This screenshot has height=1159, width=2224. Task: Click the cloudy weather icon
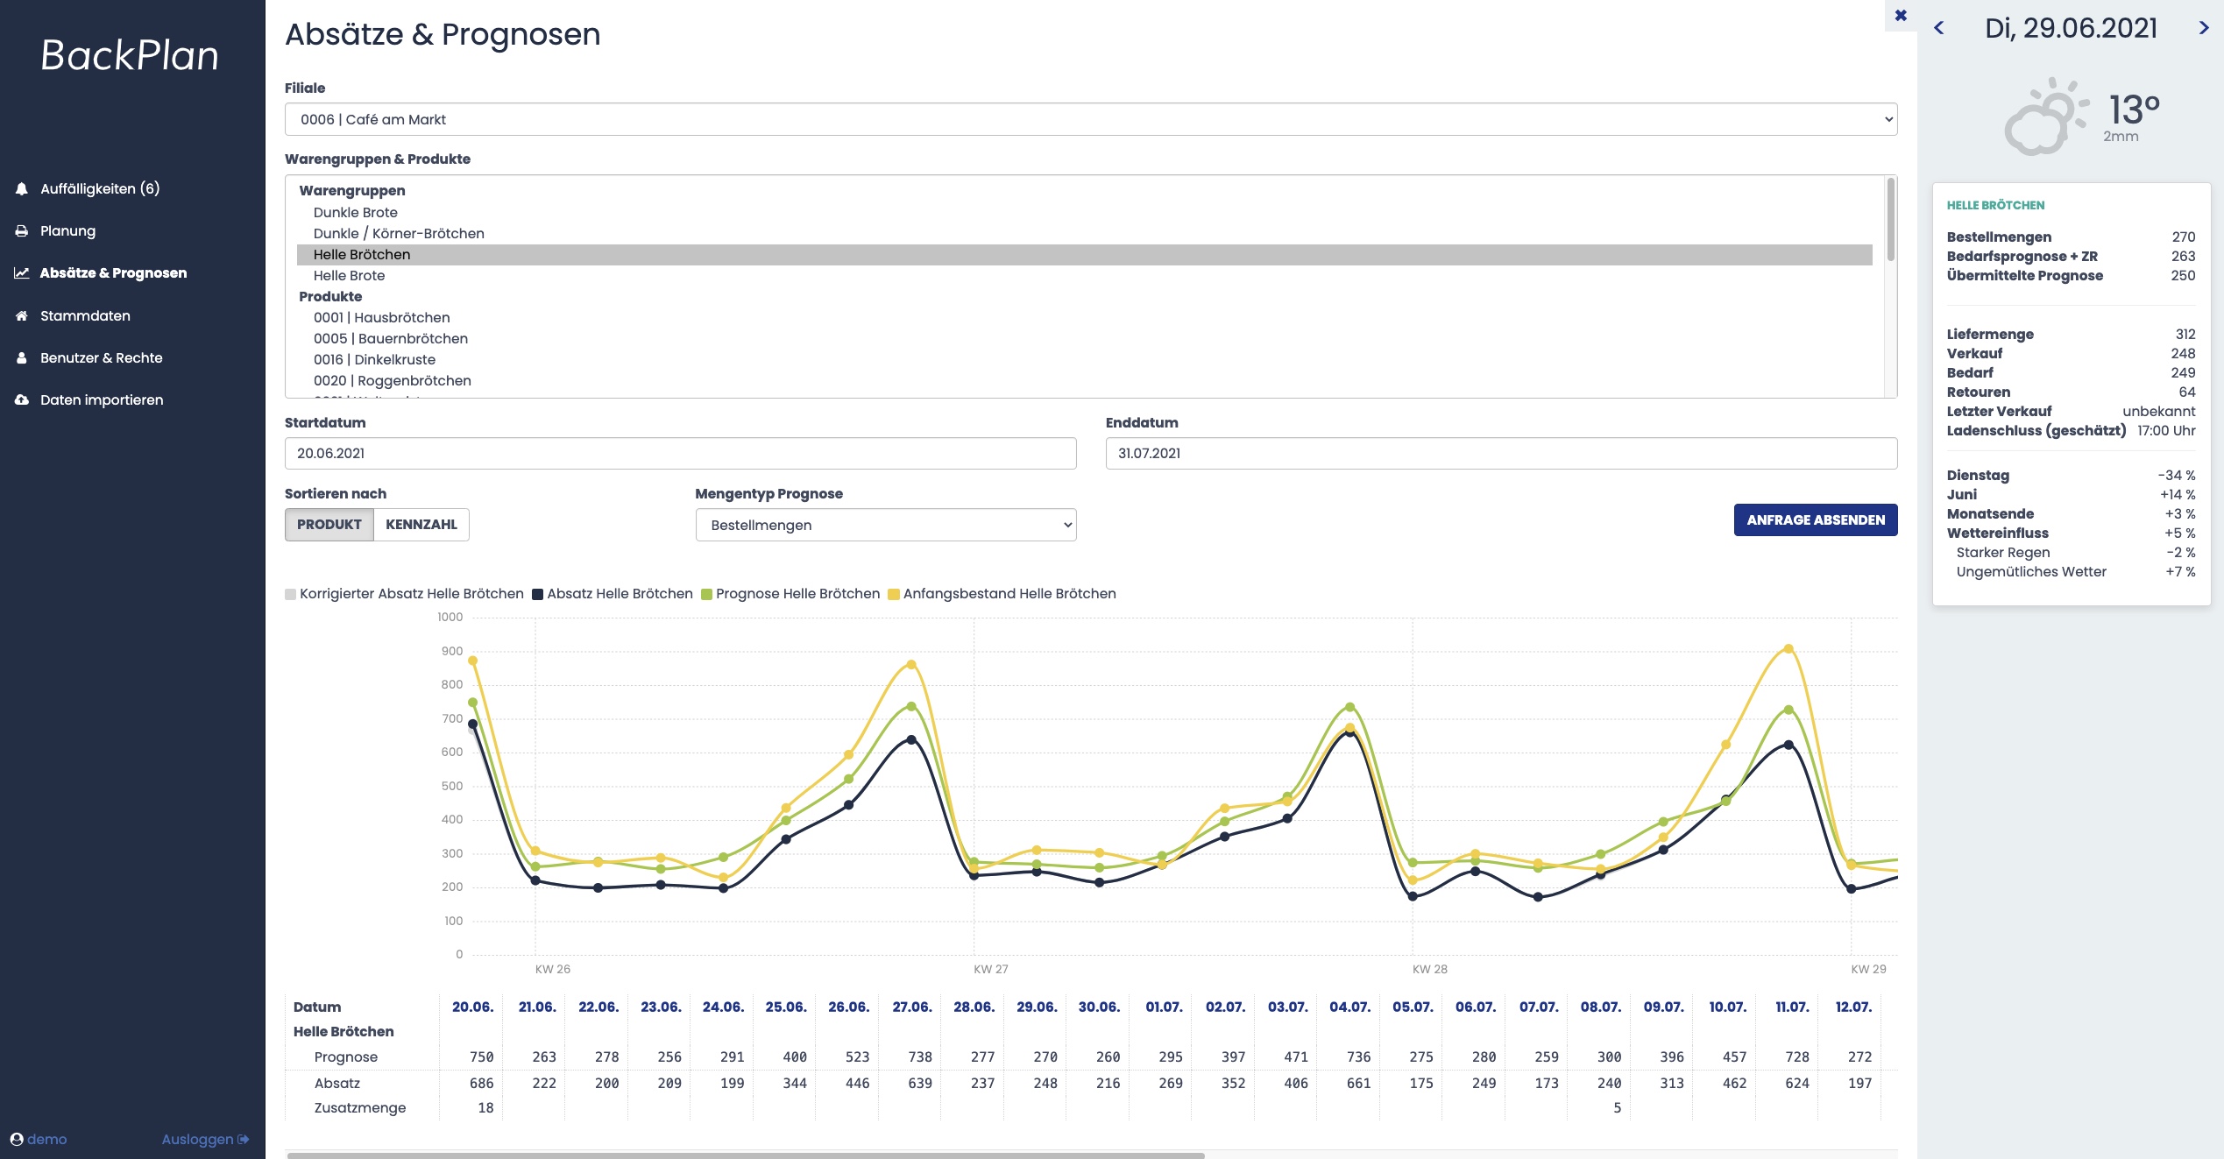click(x=2047, y=117)
